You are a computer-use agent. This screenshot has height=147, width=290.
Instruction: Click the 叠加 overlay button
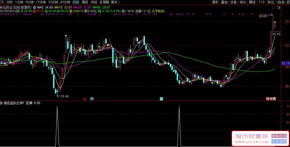click(x=224, y=2)
